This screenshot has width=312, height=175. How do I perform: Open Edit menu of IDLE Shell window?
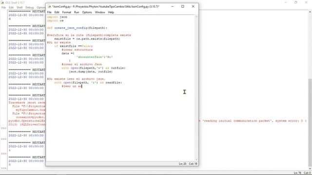[x=11, y=8]
